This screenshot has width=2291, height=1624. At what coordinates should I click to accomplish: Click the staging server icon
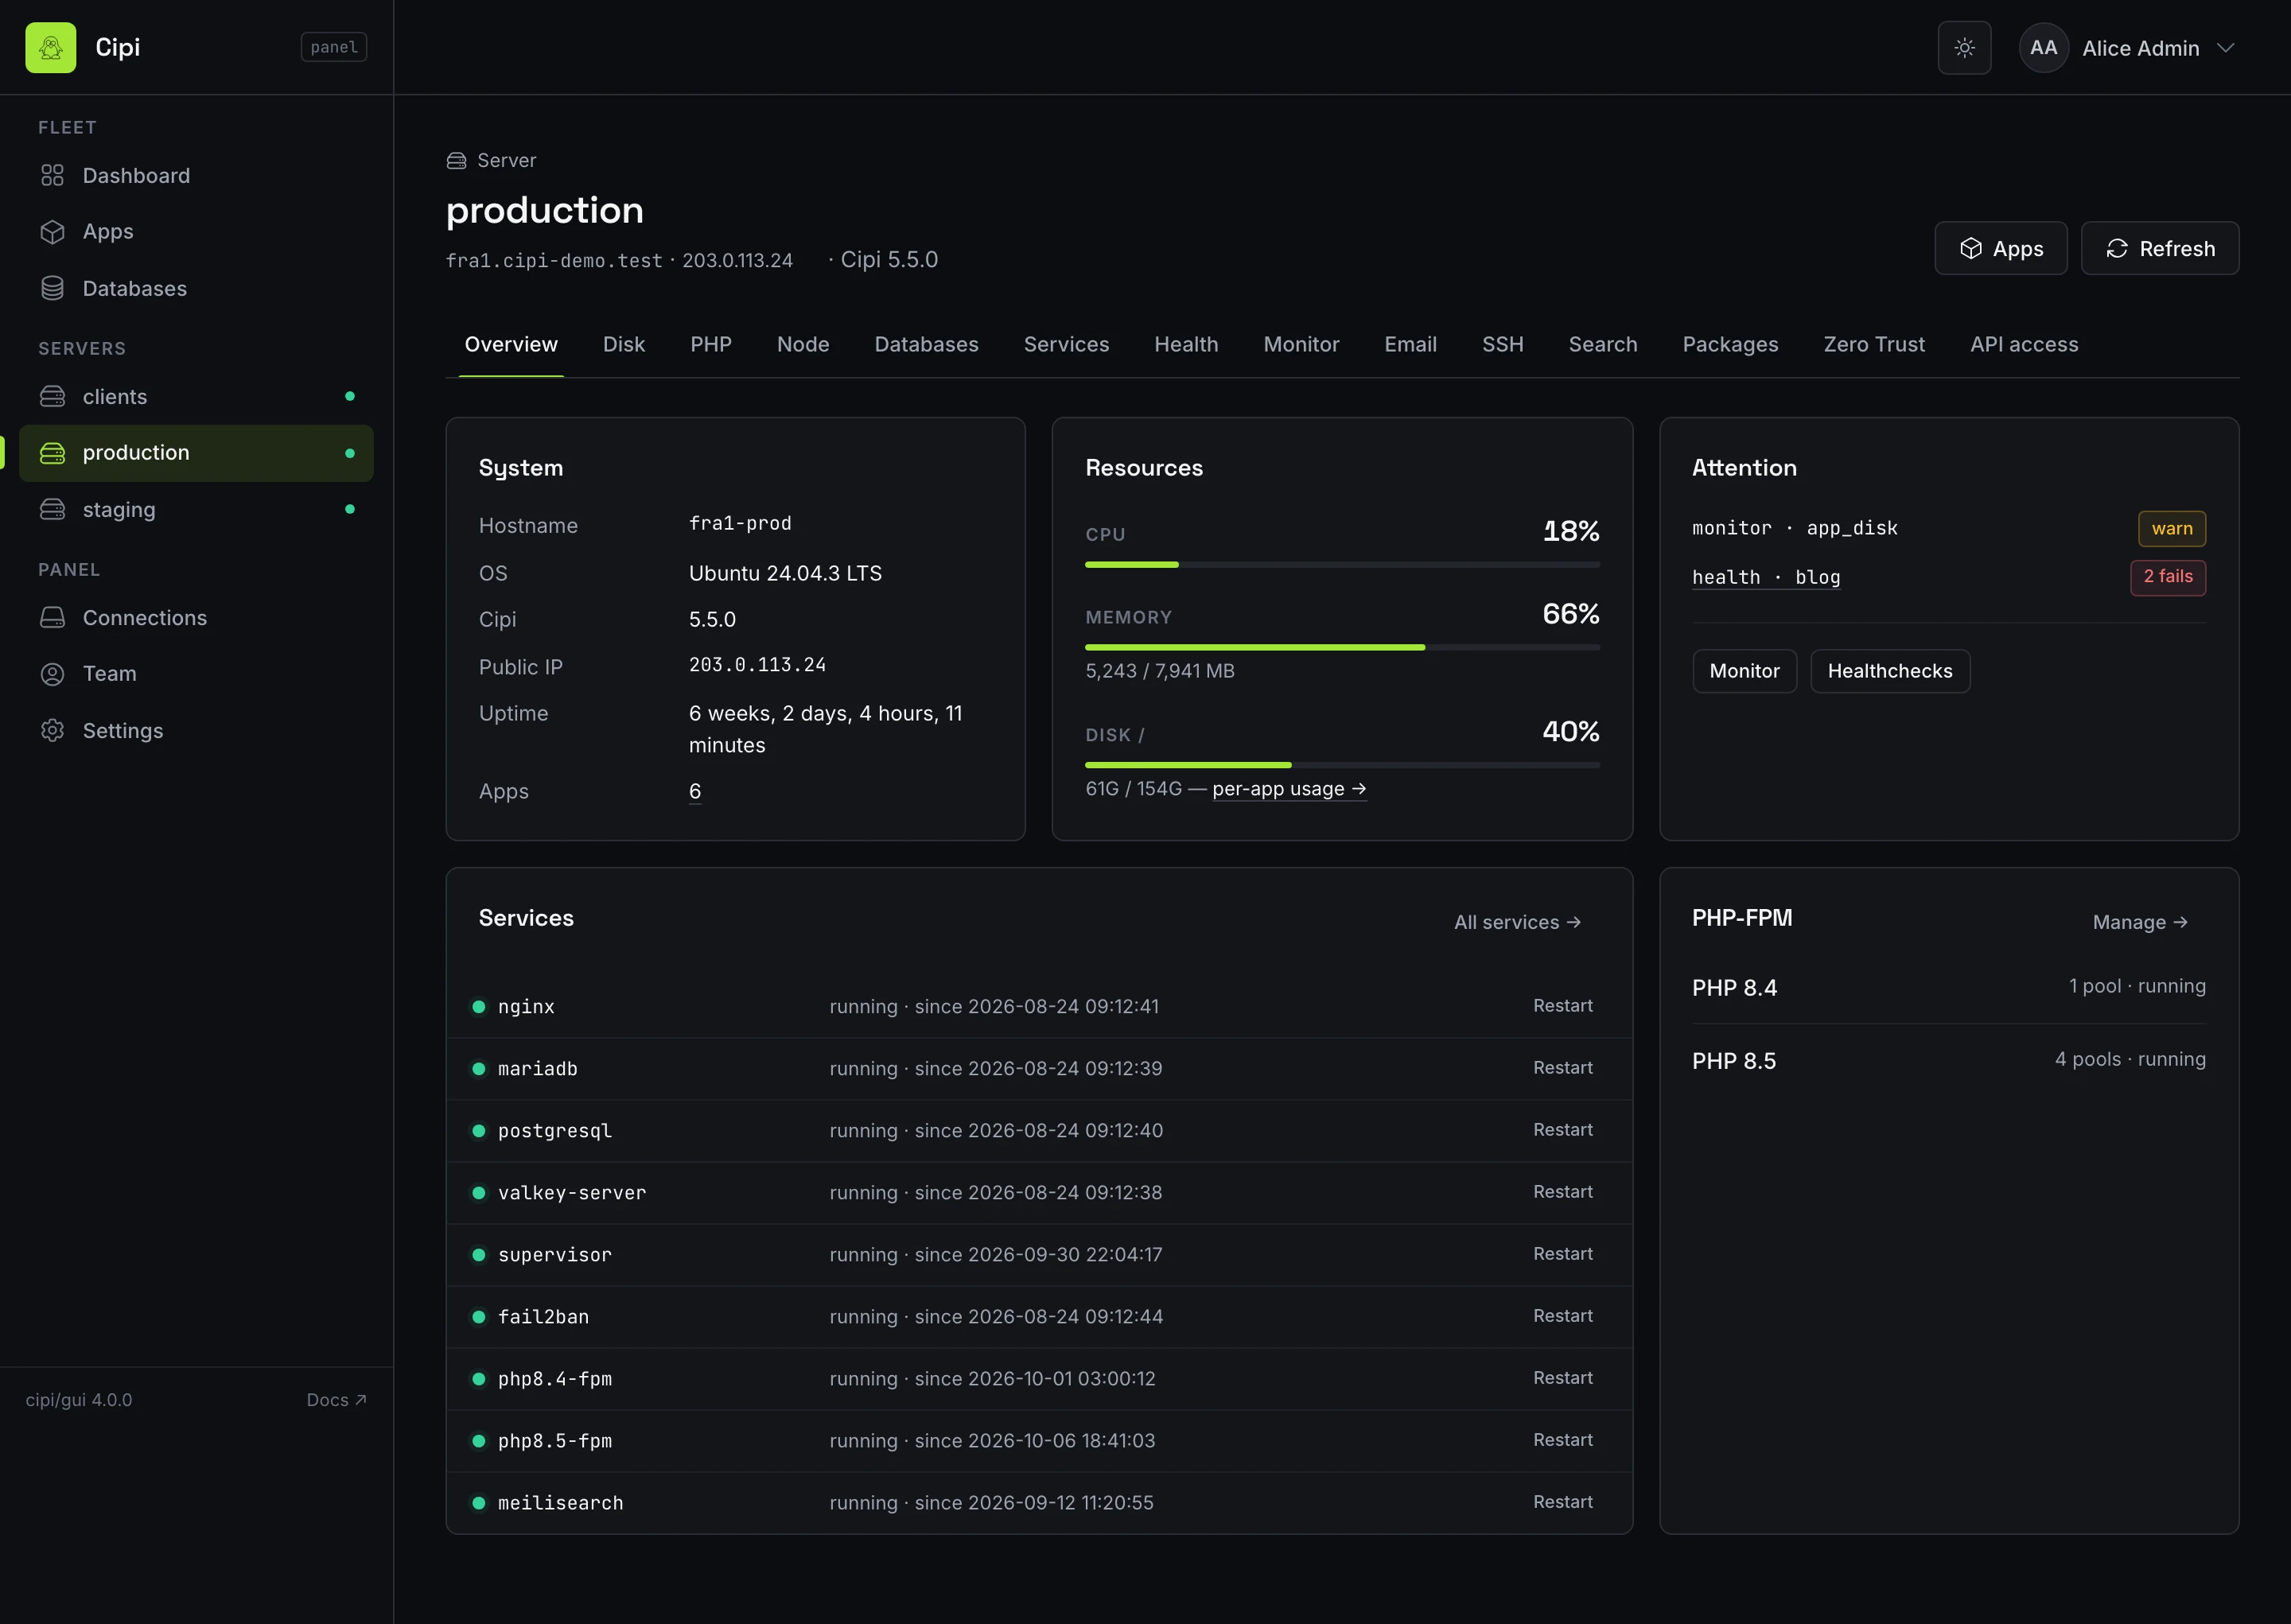pyautogui.click(x=52, y=510)
